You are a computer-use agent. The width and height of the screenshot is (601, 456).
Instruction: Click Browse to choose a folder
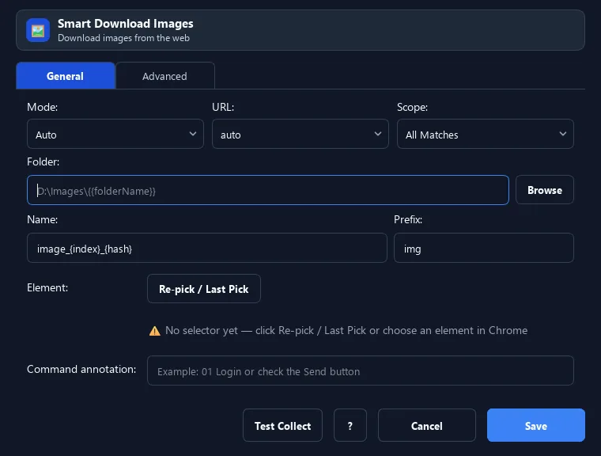(x=545, y=190)
